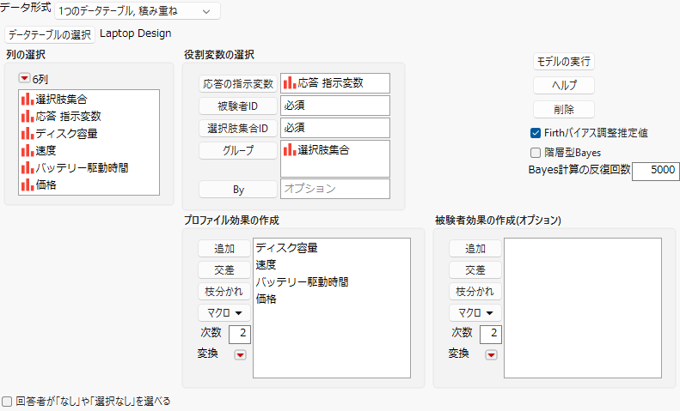Image resolution: width=680 pixels, height=411 pixels.
Task: Click the empty 被験者効果 effects list box
Action: click(583, 308)
